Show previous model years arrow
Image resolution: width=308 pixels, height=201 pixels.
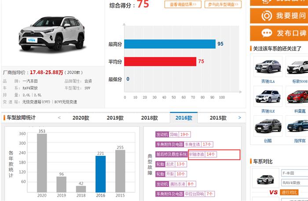pyautogui.click(x=59, y=118)
